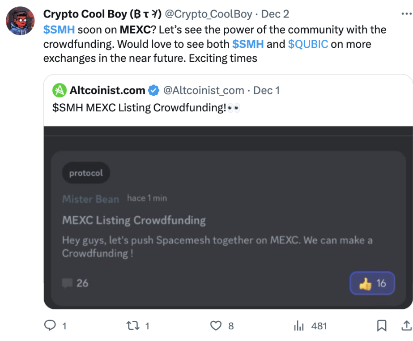Bookmark this tweet
The width and height of the screenshot is (413, 341).
tap(382, 326)
